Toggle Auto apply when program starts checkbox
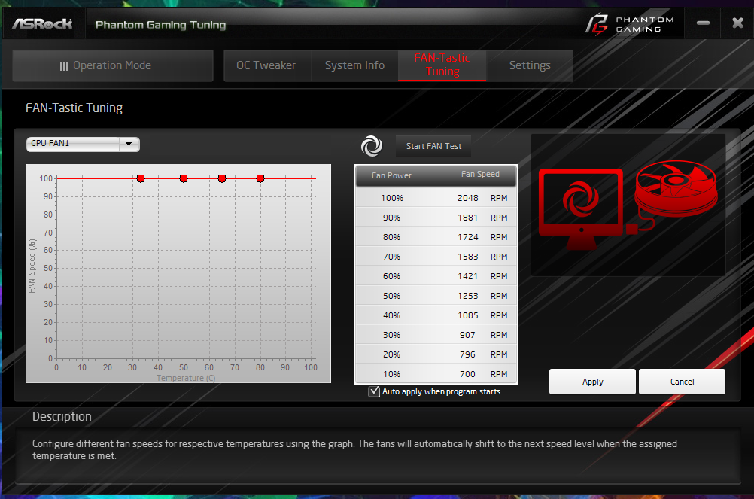The height and width of the screenshot is (499, 754). (x=374, y=391)
